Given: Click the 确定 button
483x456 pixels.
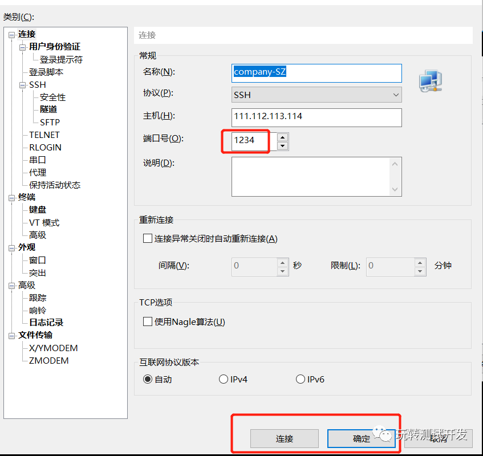Looking at the screenshot, I should click(x=362, y=438).
